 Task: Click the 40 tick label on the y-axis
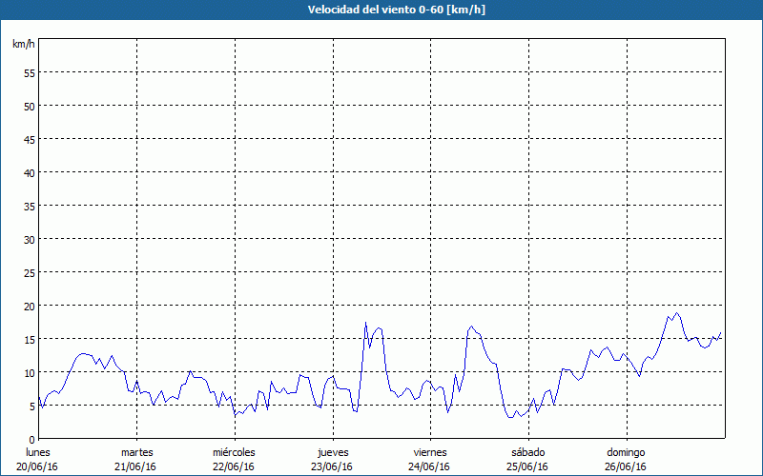(x=29, y=172)
